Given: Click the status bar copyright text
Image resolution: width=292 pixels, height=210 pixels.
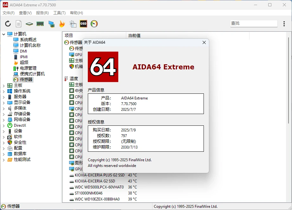Looking at the screenshot, I should [186, 207].
